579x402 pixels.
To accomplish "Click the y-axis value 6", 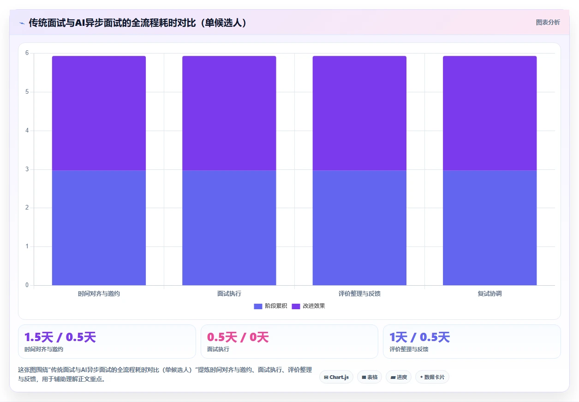I will pos(27,53).
